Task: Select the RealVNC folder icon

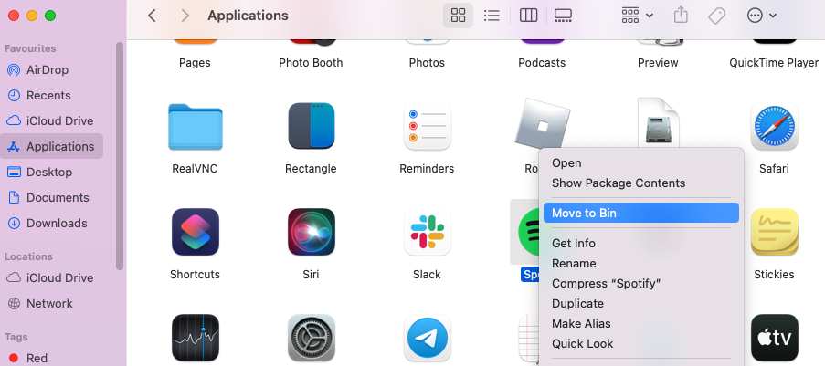Action: (196, 127)
